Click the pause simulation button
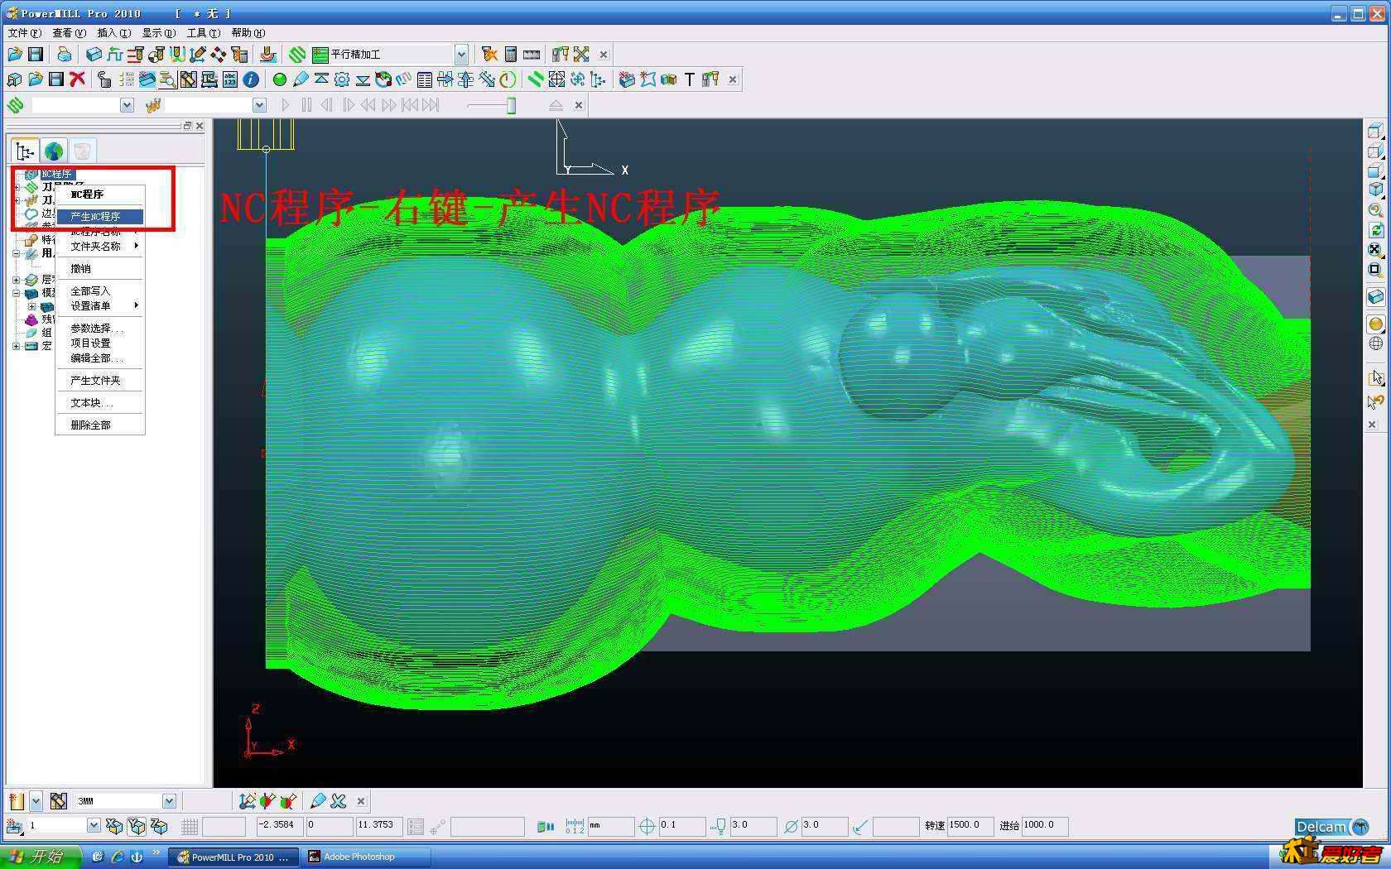The image size is (1391, 869). pos(306,105)
